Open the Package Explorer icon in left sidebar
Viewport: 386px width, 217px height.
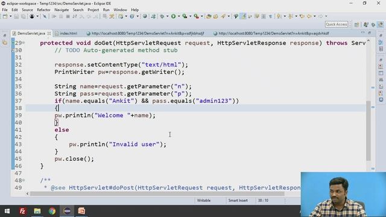(x=5, y=43)
